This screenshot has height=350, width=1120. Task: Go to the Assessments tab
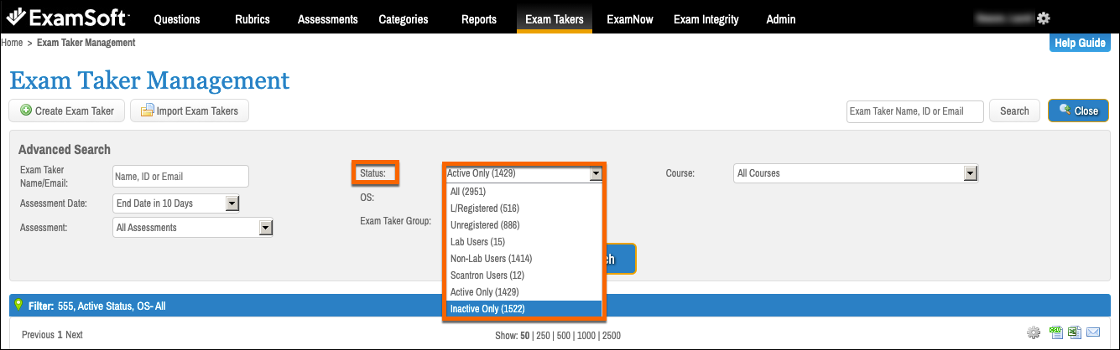[x=328, y=18]
